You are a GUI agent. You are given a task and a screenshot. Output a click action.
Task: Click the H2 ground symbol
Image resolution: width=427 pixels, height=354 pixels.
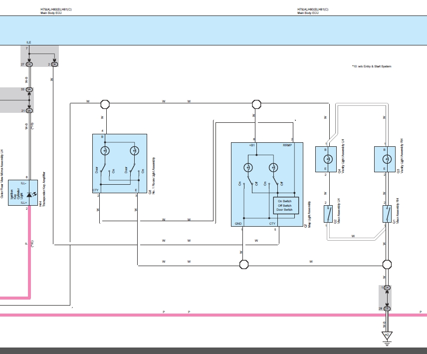click(387, 337)
